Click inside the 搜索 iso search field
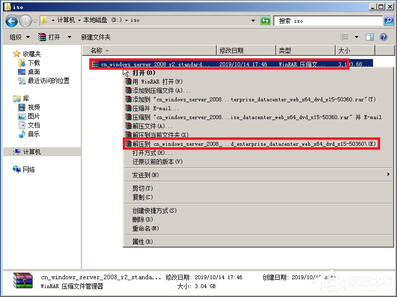The image size is (397, 297). pyautogui.click(x=327, y=20)
